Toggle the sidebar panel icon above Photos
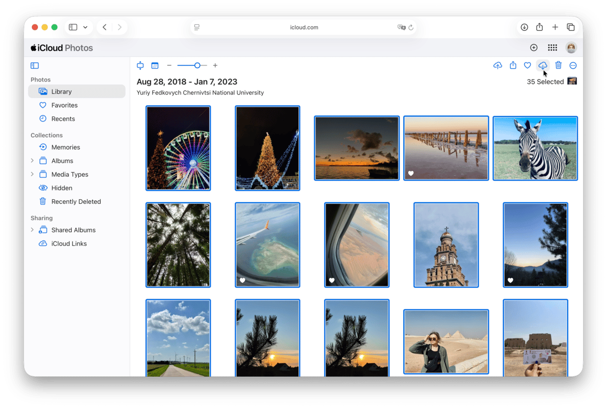The width and height of the screenshot is (607, 408). click(x=34, y=65)
